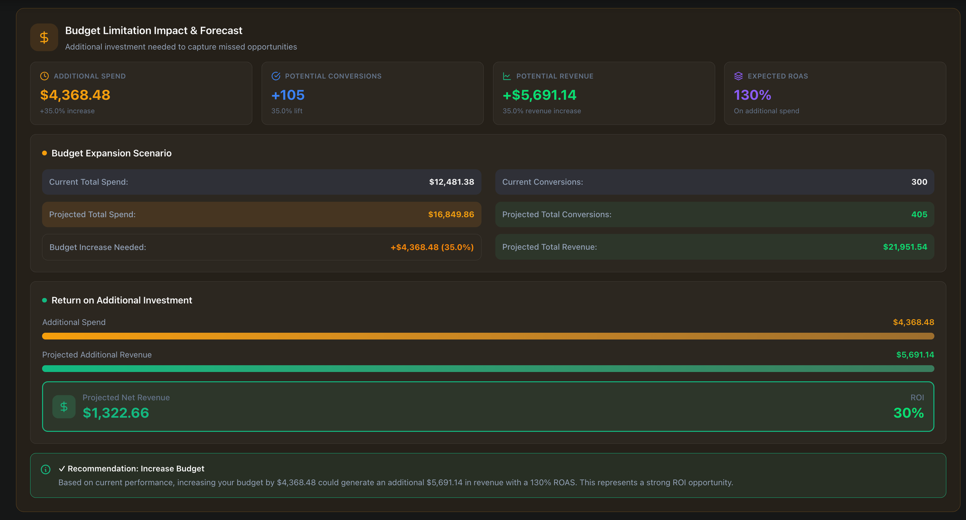Click the info icon in the Recommendation banner
Image resolution: width=966 pixels, height=520 pixels.
45,469
